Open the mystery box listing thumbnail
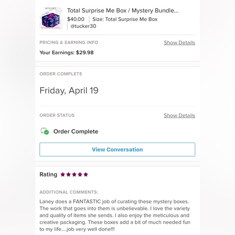Screen dimensions: 235x235 (x=51, y=18)
